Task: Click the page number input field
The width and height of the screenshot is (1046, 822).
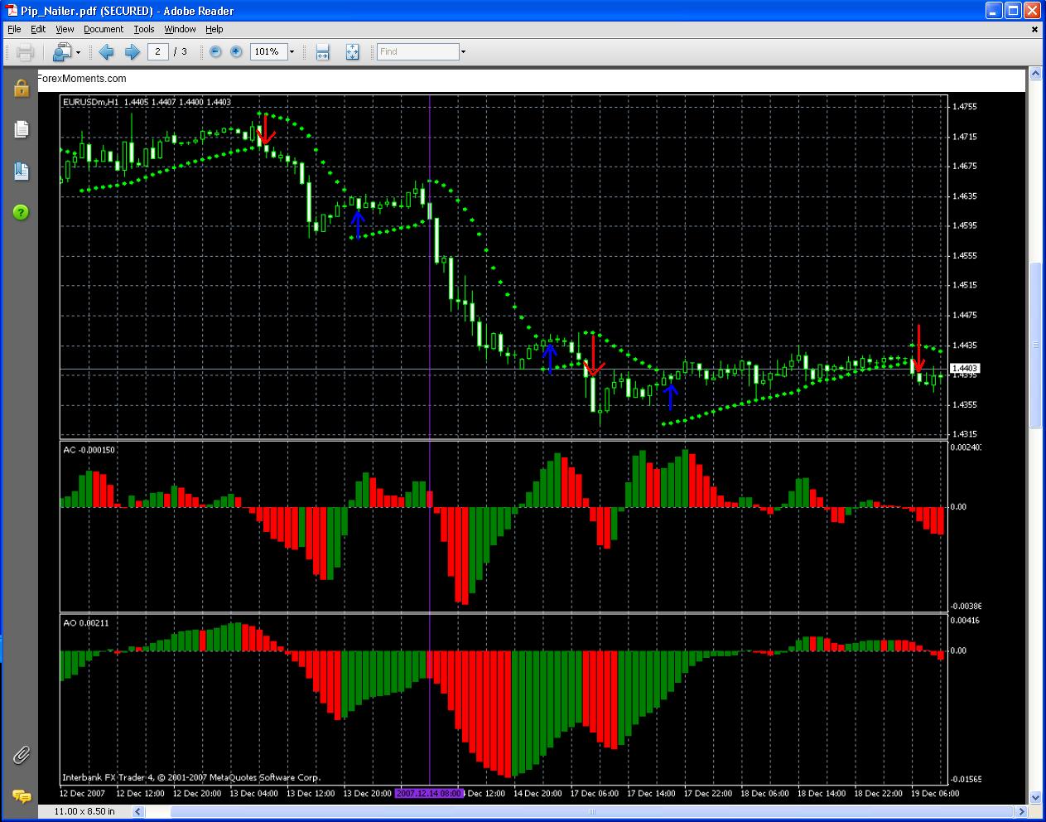Action: pos(158,51)
